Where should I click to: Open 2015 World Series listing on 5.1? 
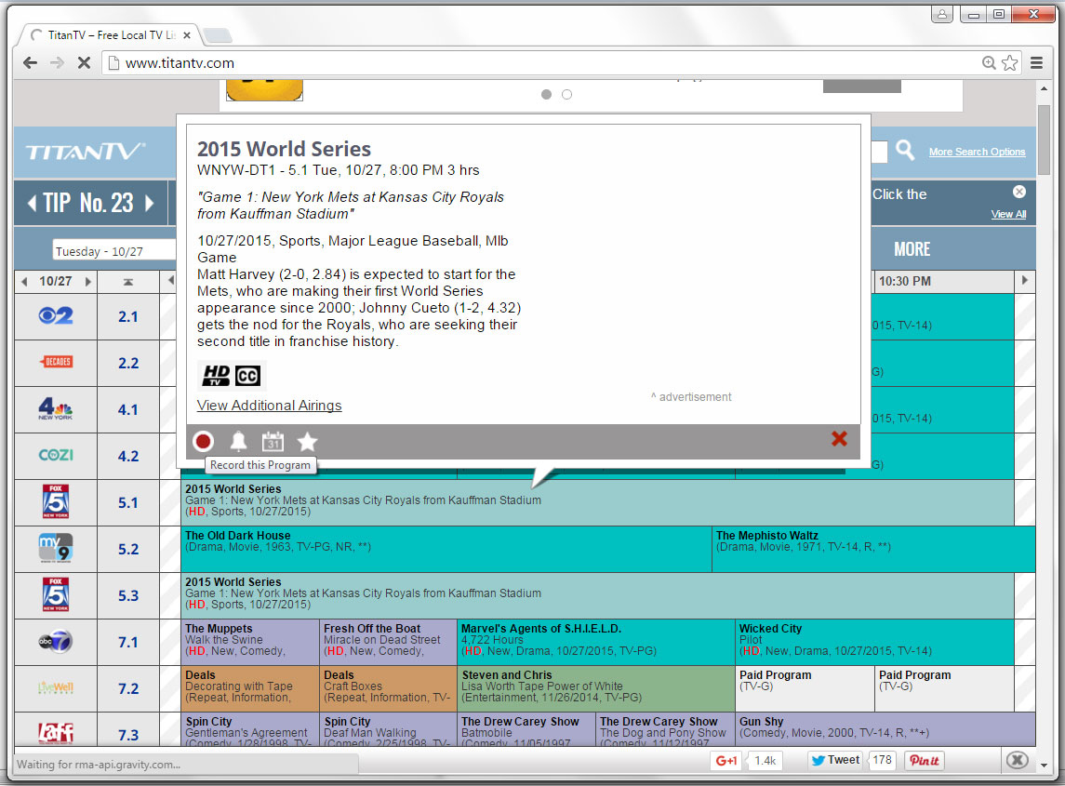598,502
